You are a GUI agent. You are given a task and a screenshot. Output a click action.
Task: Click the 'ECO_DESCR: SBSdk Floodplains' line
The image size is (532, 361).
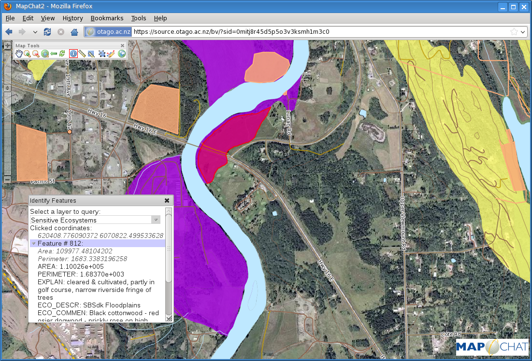point(89,305)
